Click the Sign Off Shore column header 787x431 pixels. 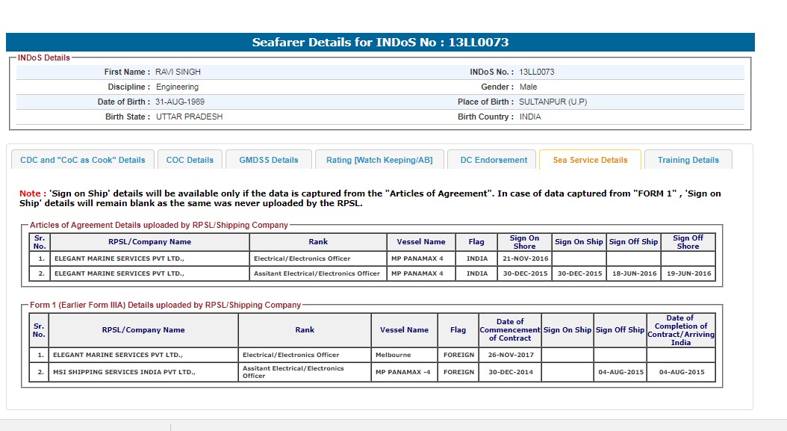(688, 242)
